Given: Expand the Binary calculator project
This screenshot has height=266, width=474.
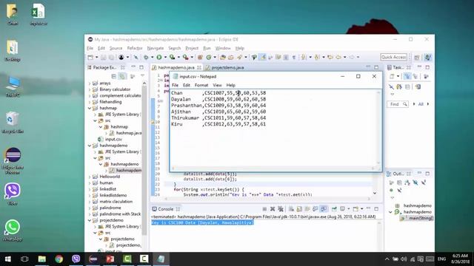Looking at the screenshot, I should 90,89.
